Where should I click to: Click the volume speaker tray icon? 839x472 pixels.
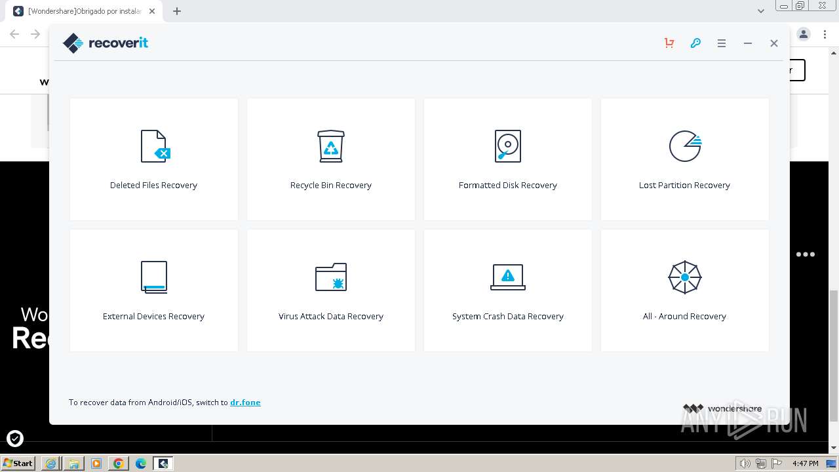tap(745, 463)
